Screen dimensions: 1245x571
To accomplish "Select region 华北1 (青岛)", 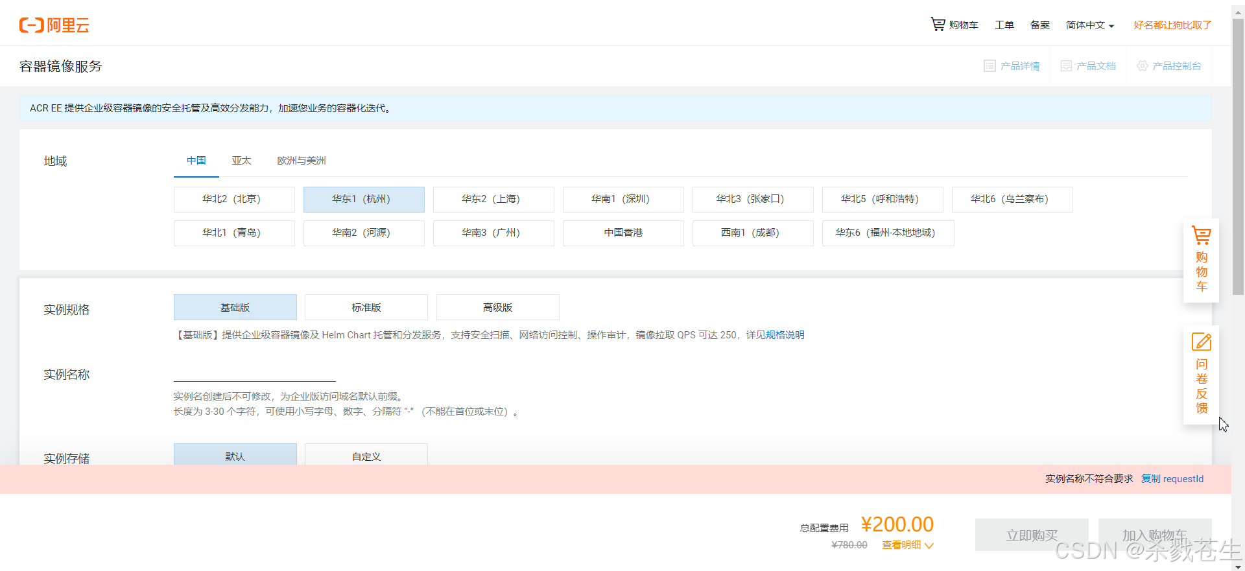I will coord(234,233).
